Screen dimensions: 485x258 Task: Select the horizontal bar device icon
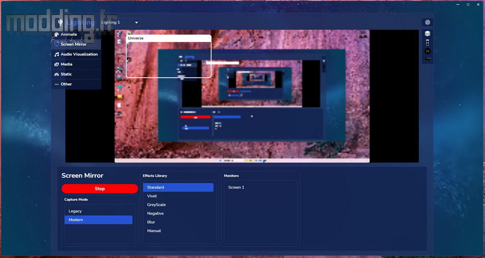428,59
